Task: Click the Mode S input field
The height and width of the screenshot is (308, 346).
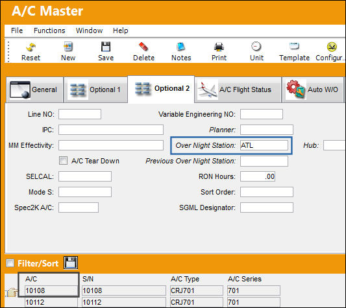Action: coord(85,192)
